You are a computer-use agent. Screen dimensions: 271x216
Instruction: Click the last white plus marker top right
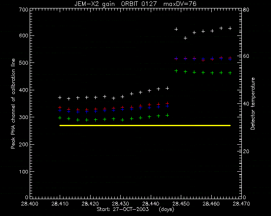pos(230,28)
